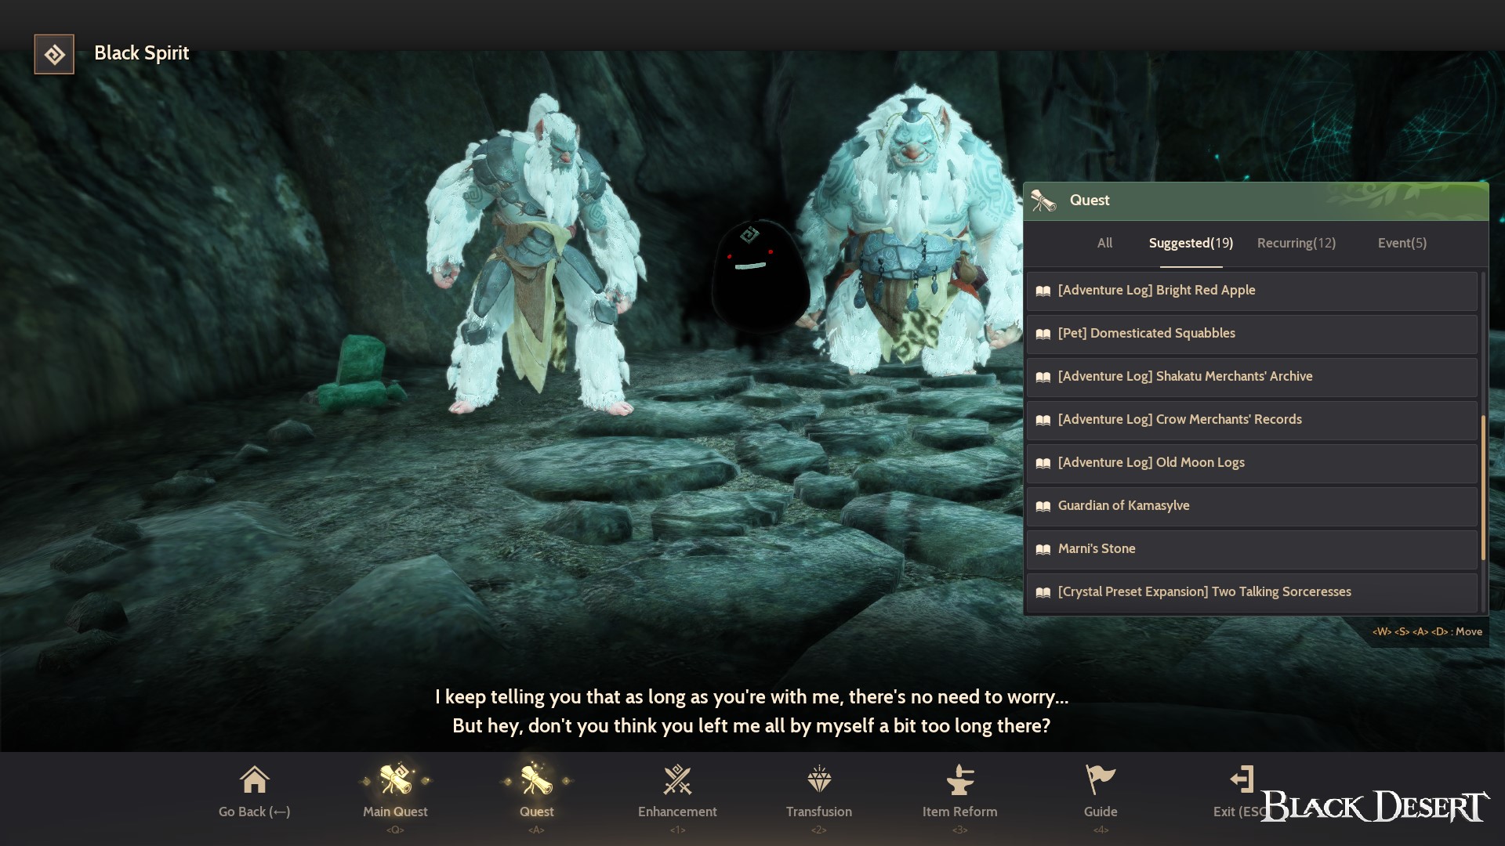
Task: Click book icon beside Bright Red Apple
Action: click(1043, 291)
